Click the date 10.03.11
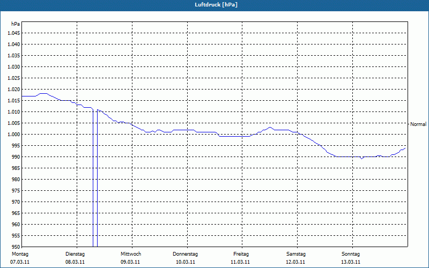The width and height of the screenshot is (429, 268). click(186, 262)
